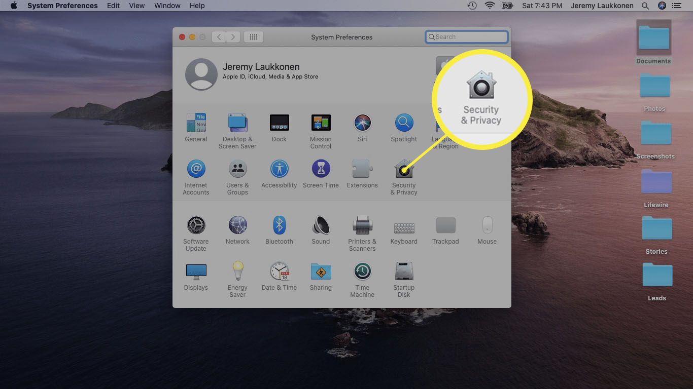Select the Stories desktop folder
Screen dimensions: 693x389
(656, 235)
